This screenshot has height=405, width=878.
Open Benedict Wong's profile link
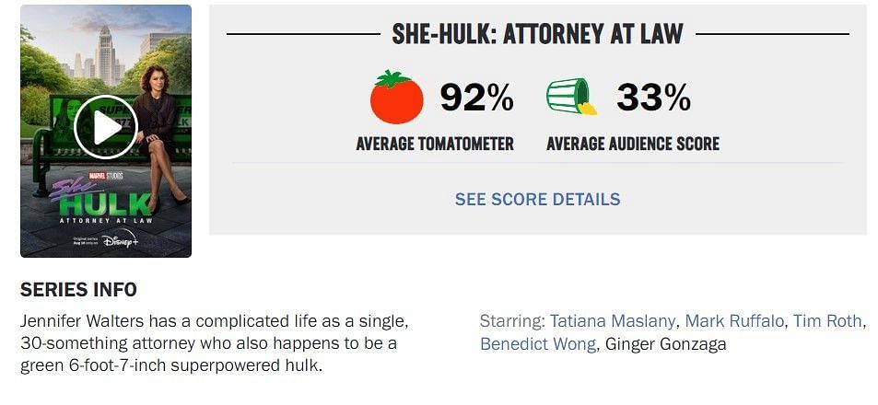pos(538,343)
